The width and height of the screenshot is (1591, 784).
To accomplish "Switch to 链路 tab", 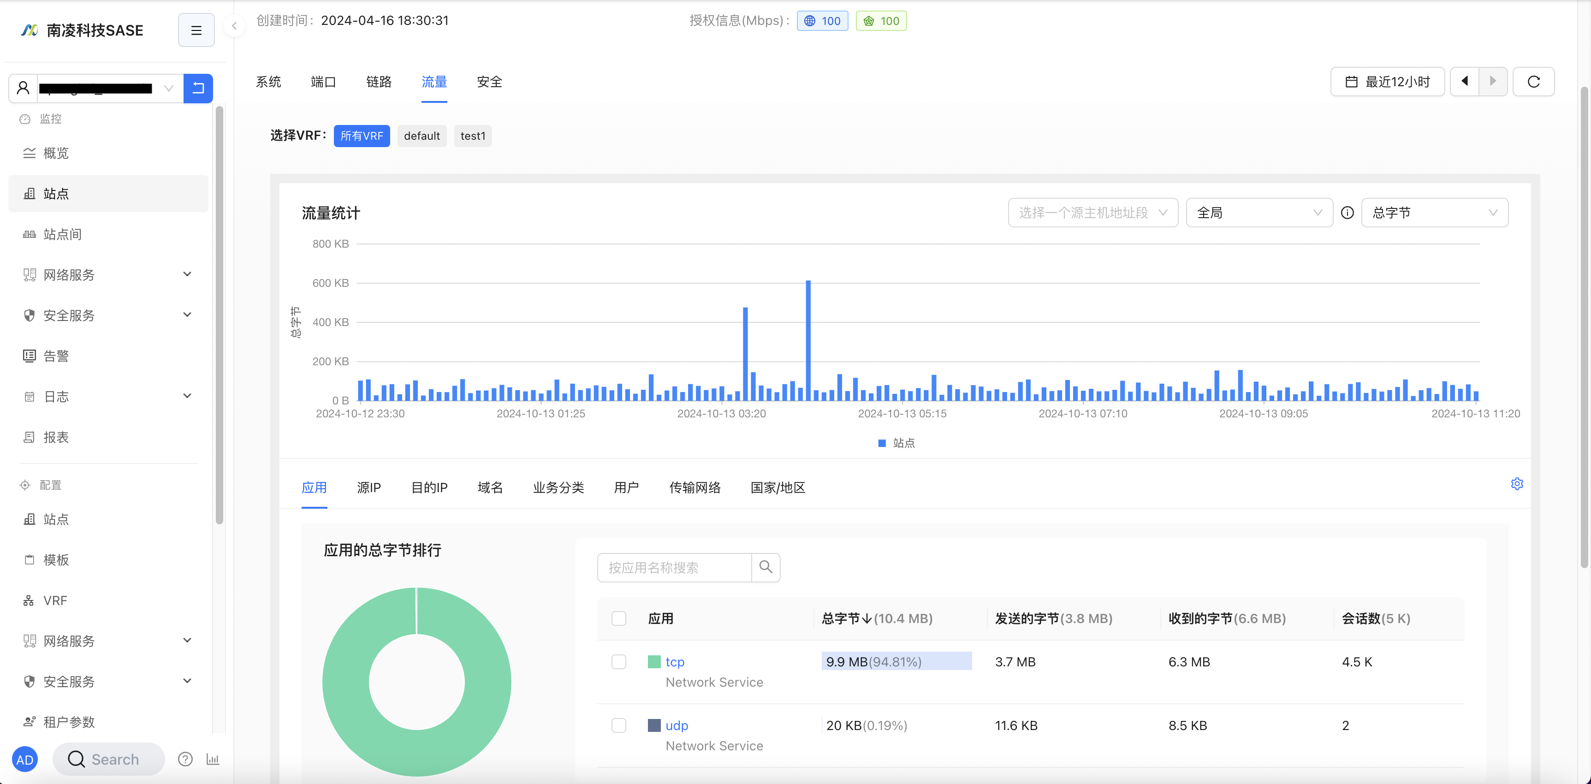I will click(379, 82).
